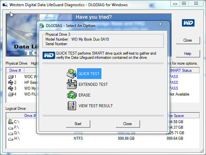Screen dimensions: 206x155
Task: Click the Close button in main window
Action: [x=188, y=40]
